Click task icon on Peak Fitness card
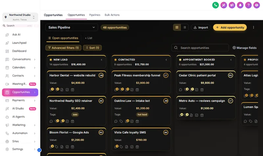Image resolution: width=263 pixels, height=156 pixels. 132,90
